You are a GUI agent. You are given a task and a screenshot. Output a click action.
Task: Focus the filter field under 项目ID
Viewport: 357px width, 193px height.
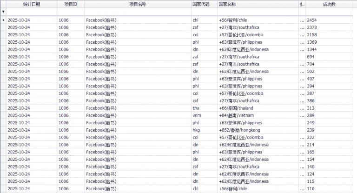71,12
